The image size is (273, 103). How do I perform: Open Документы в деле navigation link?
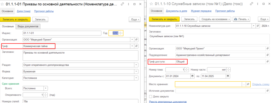tap(176, 11)
